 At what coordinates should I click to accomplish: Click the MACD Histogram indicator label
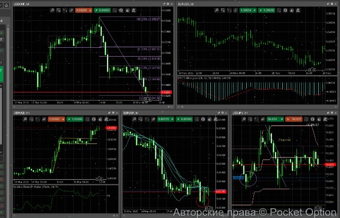[199, 78]
